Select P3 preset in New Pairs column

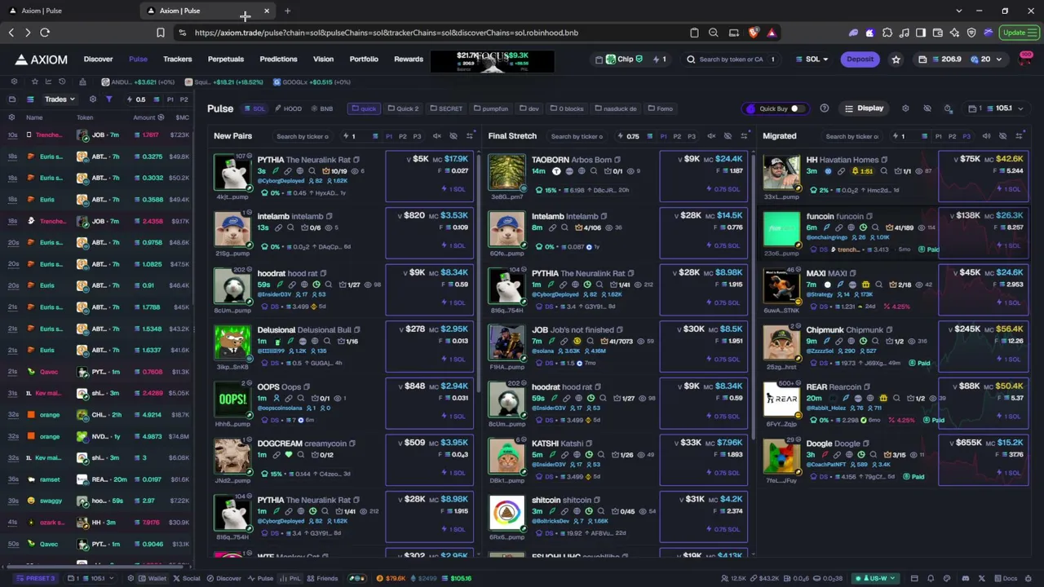417,136
